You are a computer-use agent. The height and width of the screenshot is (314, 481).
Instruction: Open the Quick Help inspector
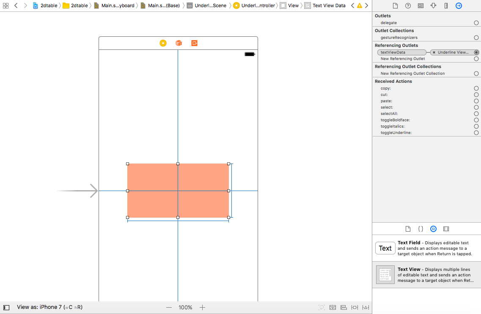(408, 6)
